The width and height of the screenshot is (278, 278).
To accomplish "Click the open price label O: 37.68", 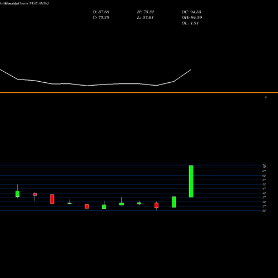I will click(x=101, y=12).
